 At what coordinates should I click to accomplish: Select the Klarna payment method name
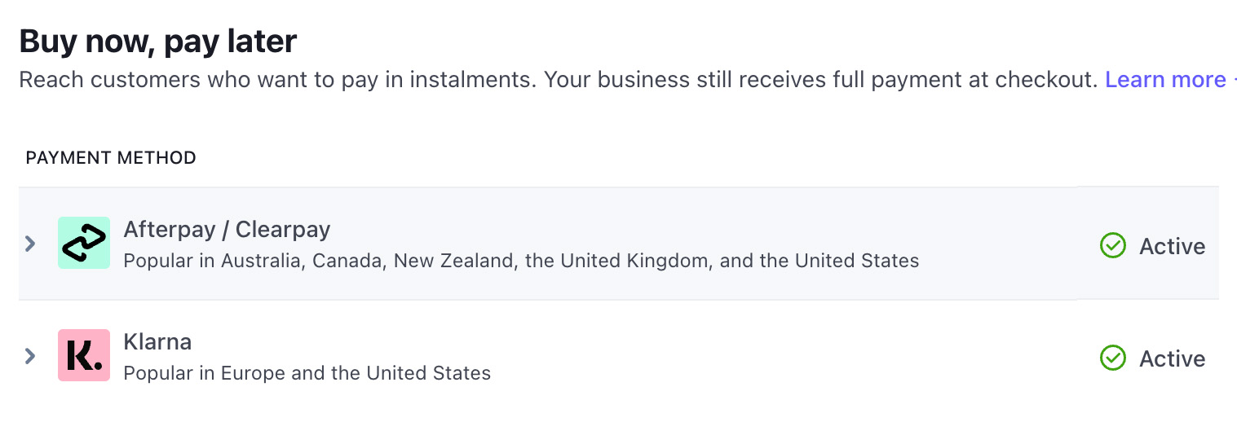click(x=157, y=342)
